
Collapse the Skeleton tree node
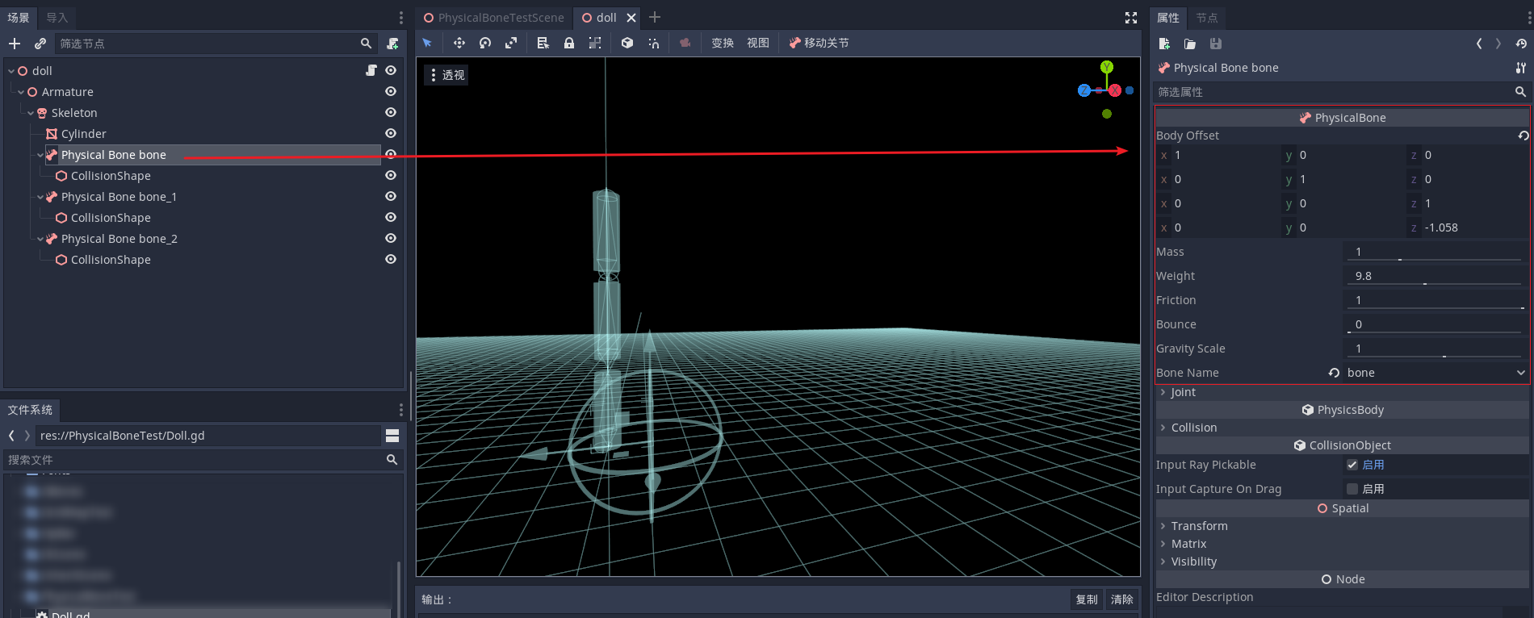pos(31,113)
